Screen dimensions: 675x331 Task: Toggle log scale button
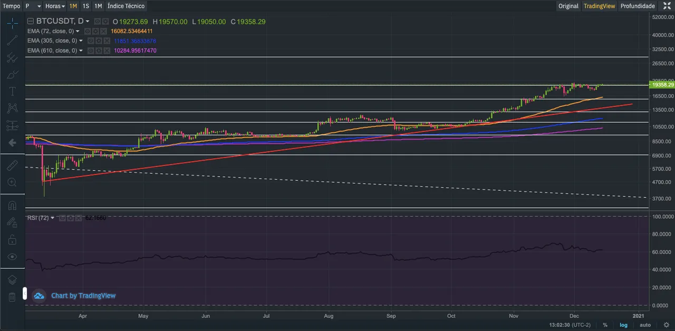(x=623, y=325)
